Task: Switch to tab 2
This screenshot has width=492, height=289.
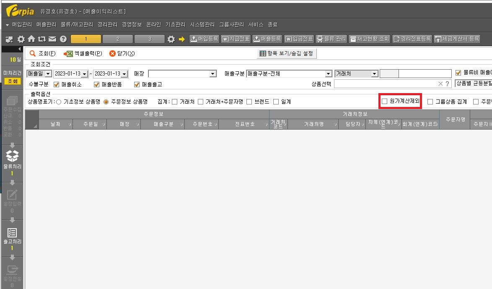Action: (118, 39)
